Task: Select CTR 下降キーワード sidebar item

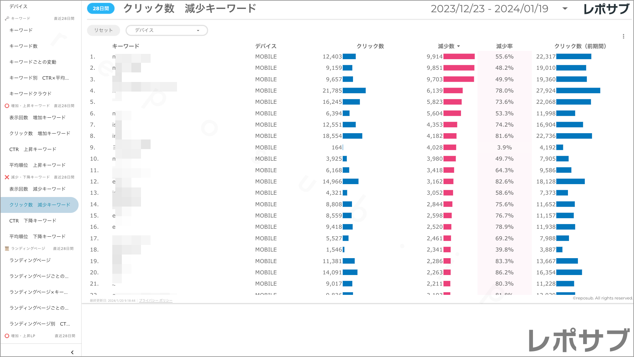Action: point(33,220)
